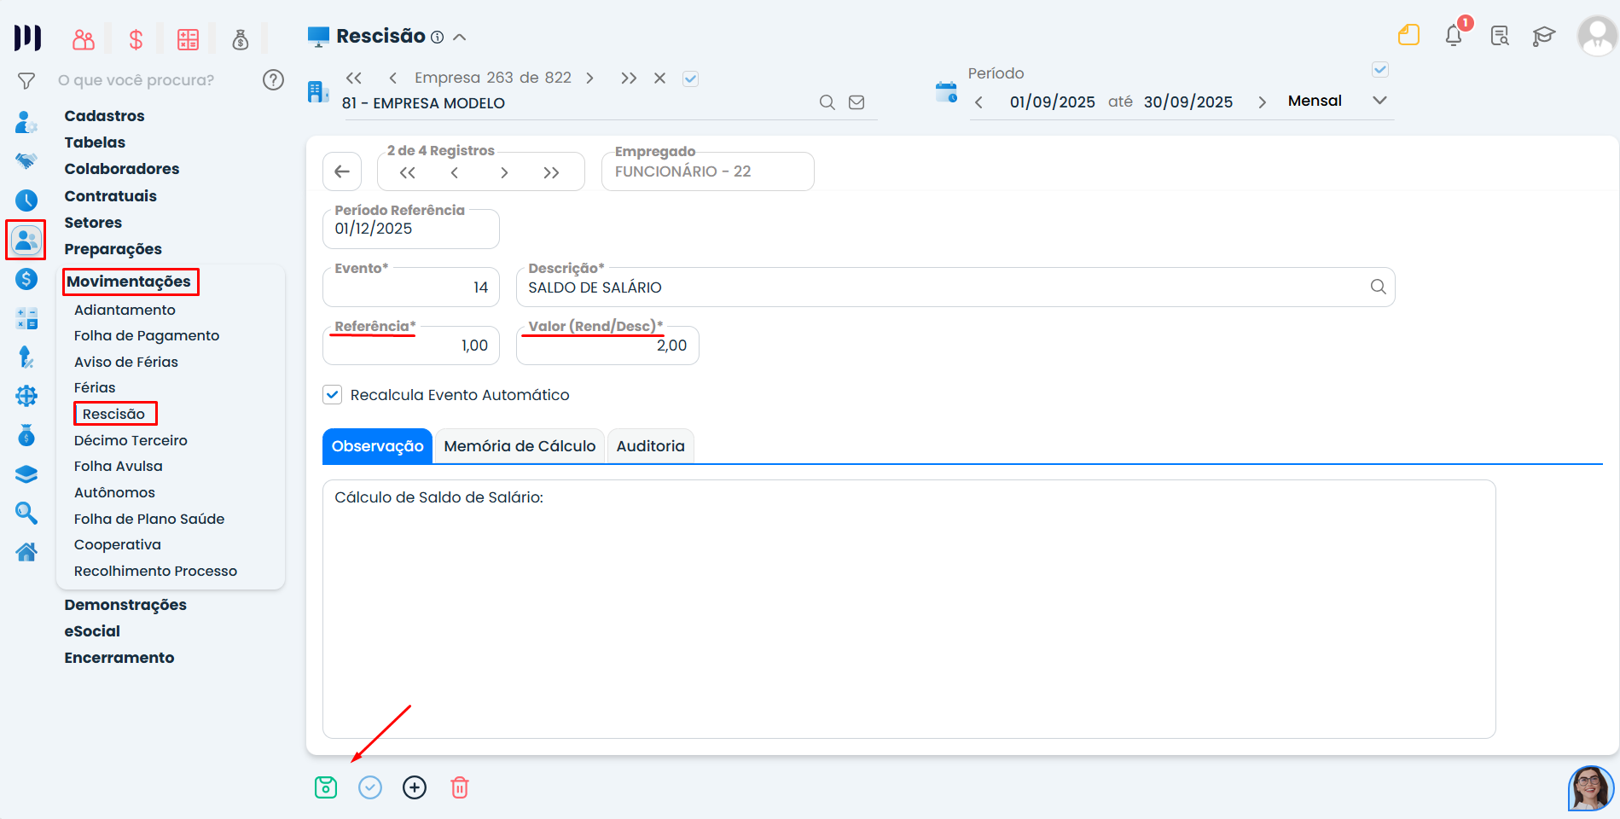Open the notifications bell with badge 1
The image size is (1620, 819).
(x=1454, y=35)
